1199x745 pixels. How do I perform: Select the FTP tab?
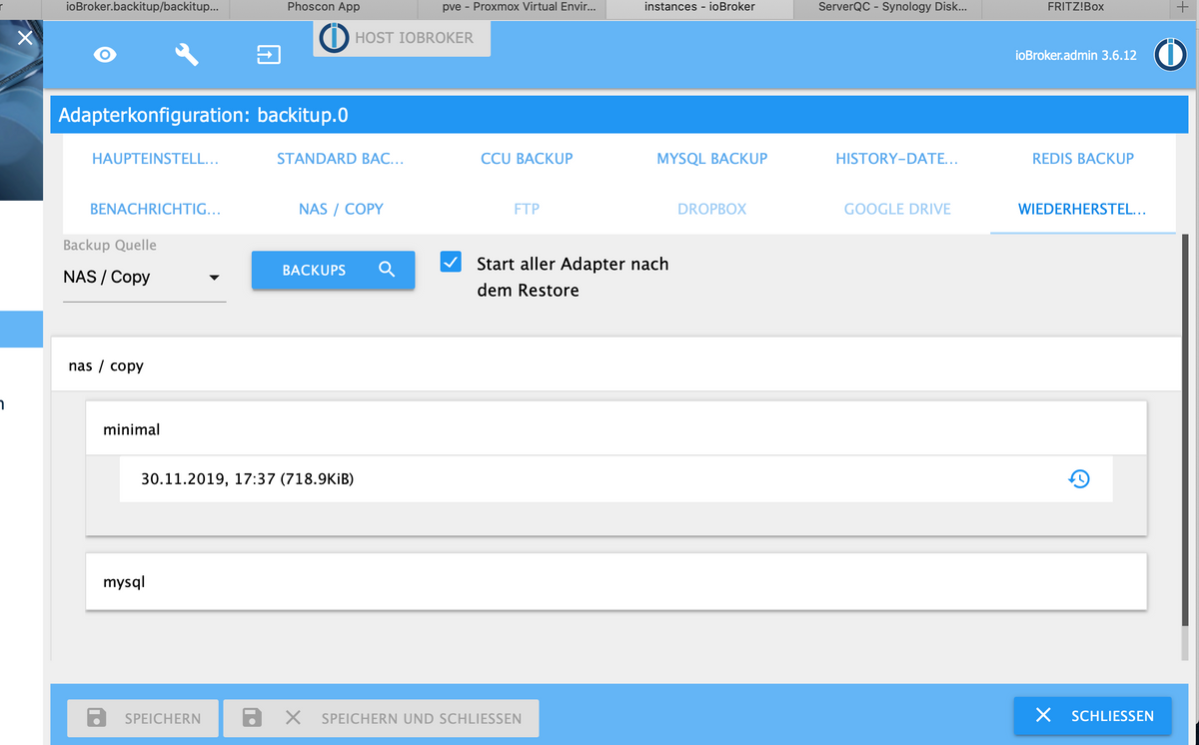(x=527, y=209)
